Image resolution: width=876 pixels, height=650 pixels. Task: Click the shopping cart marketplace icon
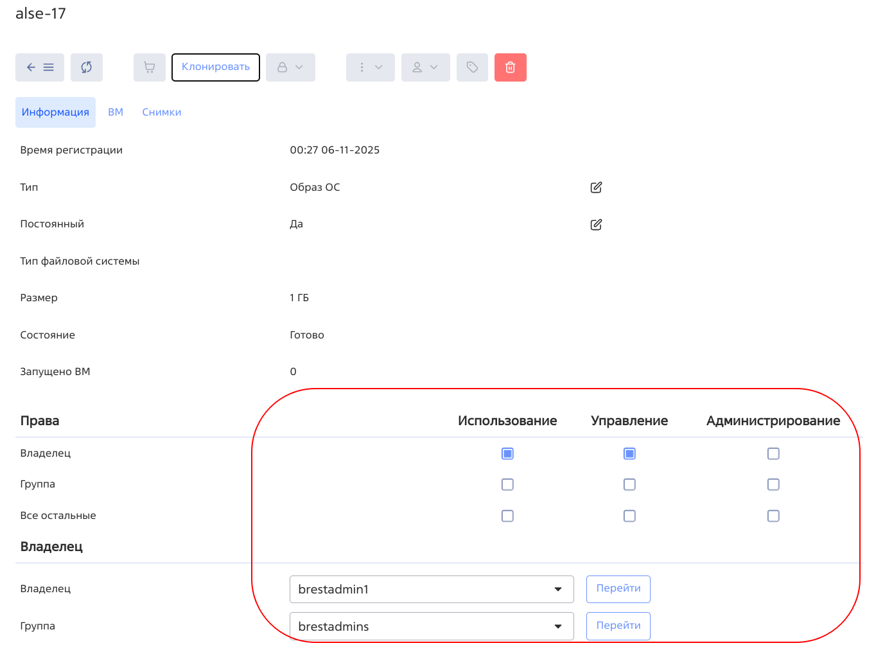pos(150,67)
